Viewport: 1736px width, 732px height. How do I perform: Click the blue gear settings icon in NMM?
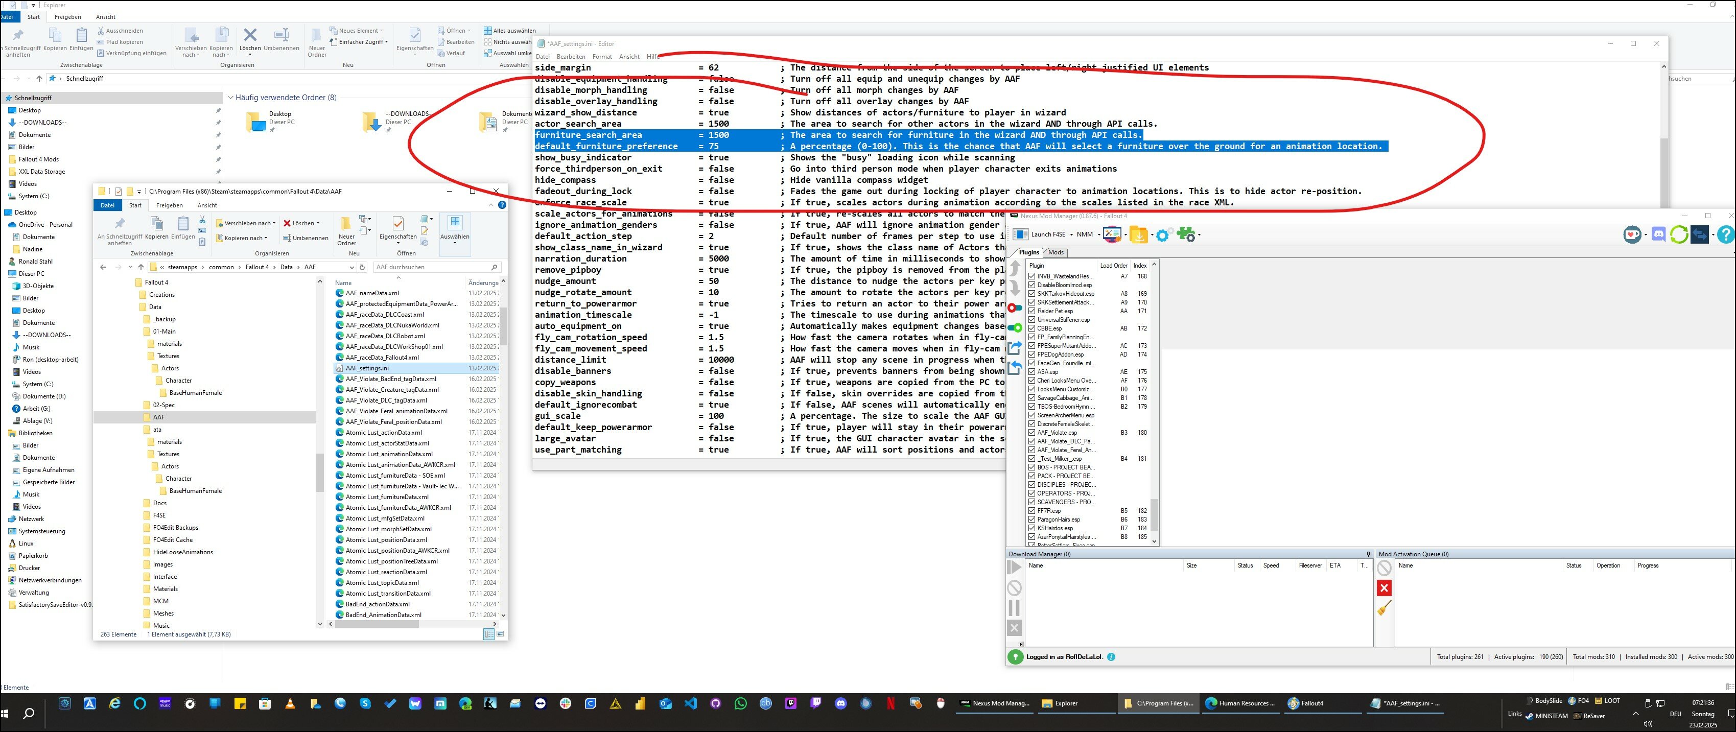(1162, 235)
